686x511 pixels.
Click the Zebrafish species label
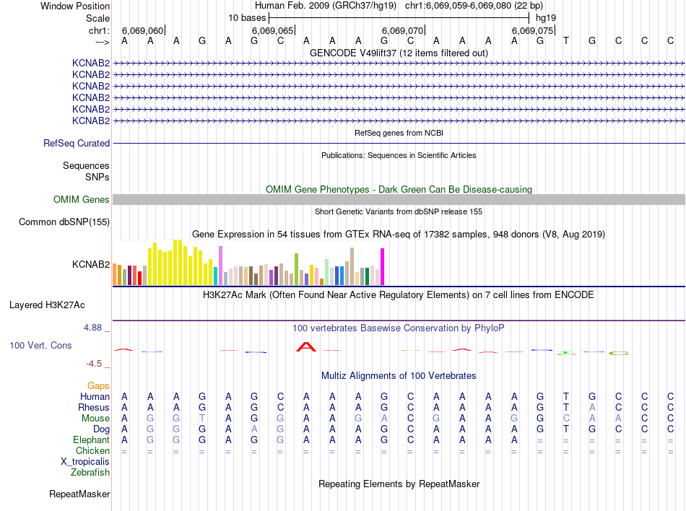click(90, 473)
